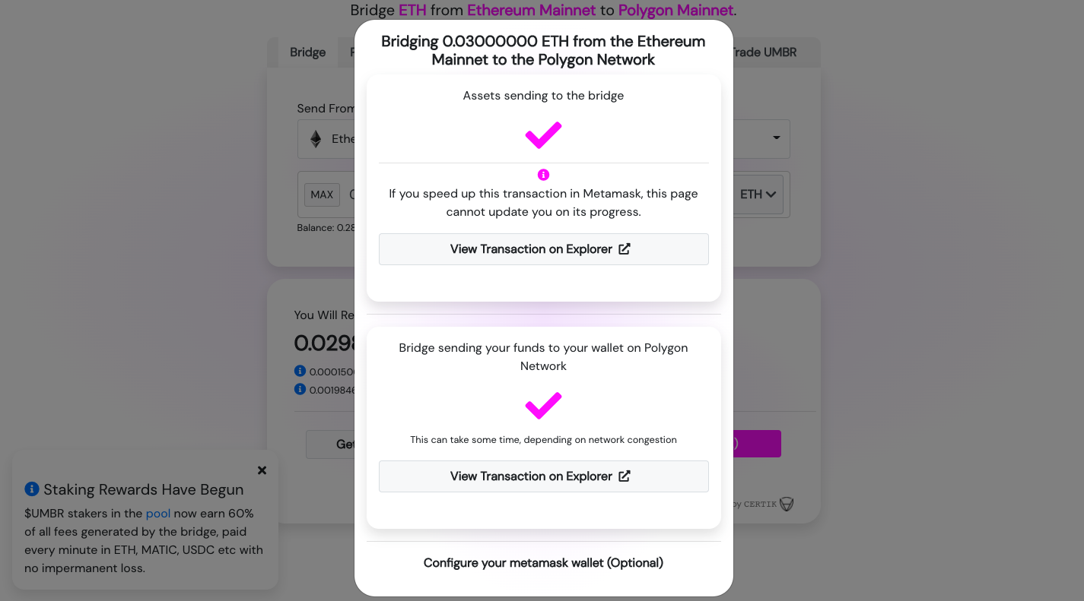The height and width of the screenshot is (601, 1084).
Task: Open the ETH token dropdown
Action: coord(758,195)
